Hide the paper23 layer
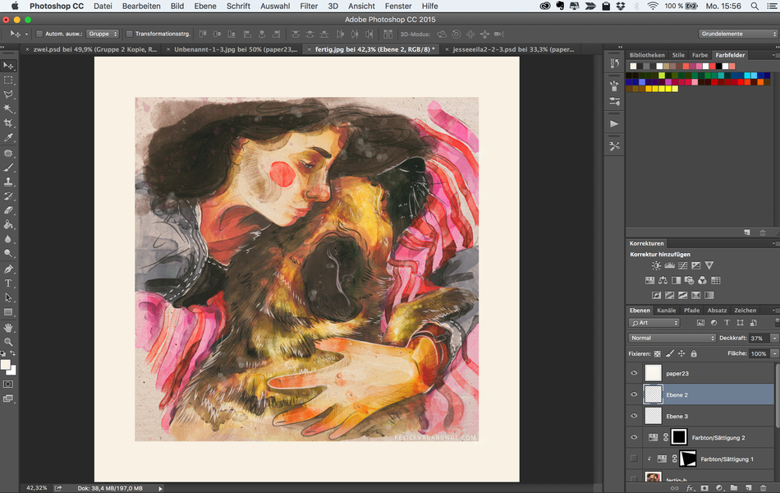The height and width of the screenshot is (493, 780). (634, 373)
